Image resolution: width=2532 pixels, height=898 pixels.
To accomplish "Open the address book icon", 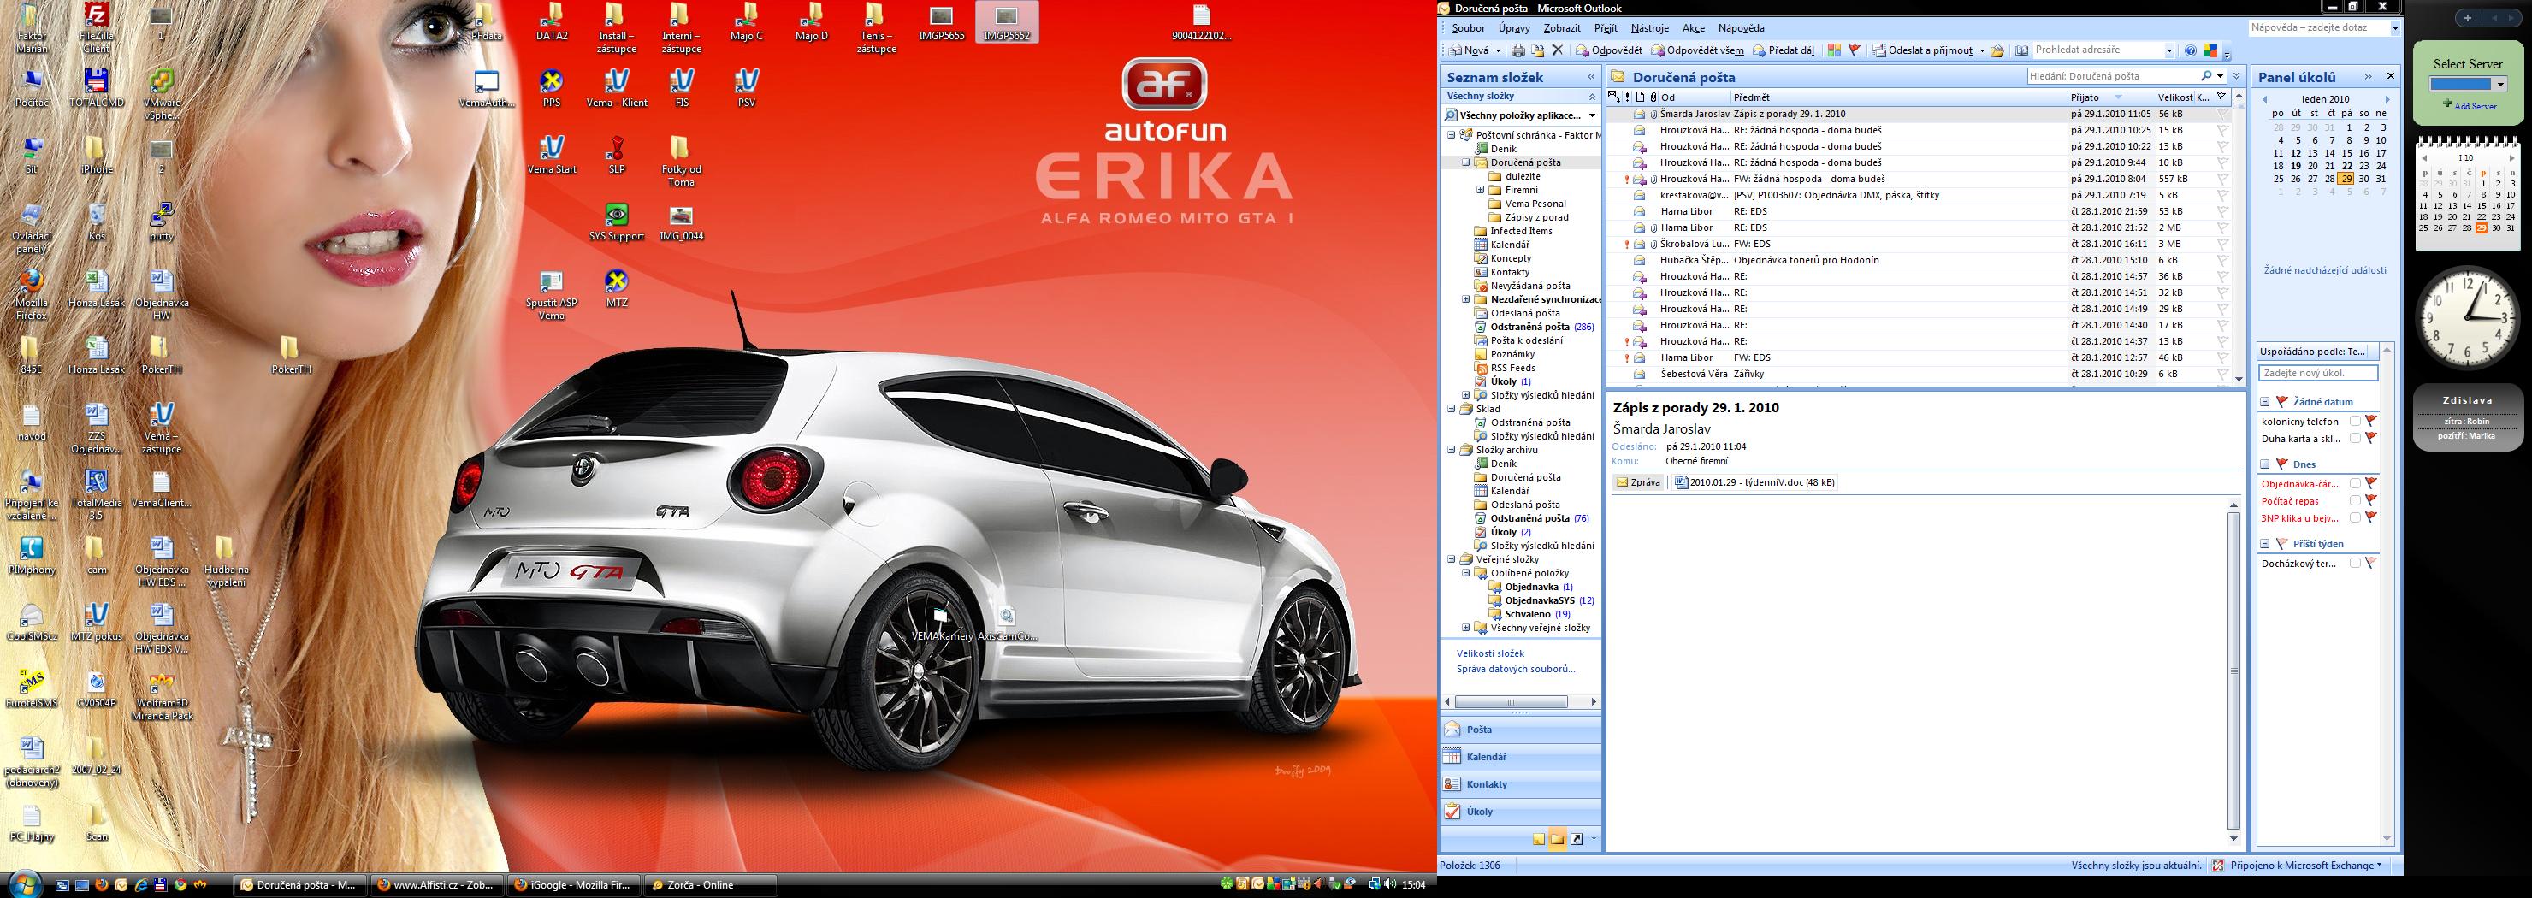I will click(x=2020, y=51).
